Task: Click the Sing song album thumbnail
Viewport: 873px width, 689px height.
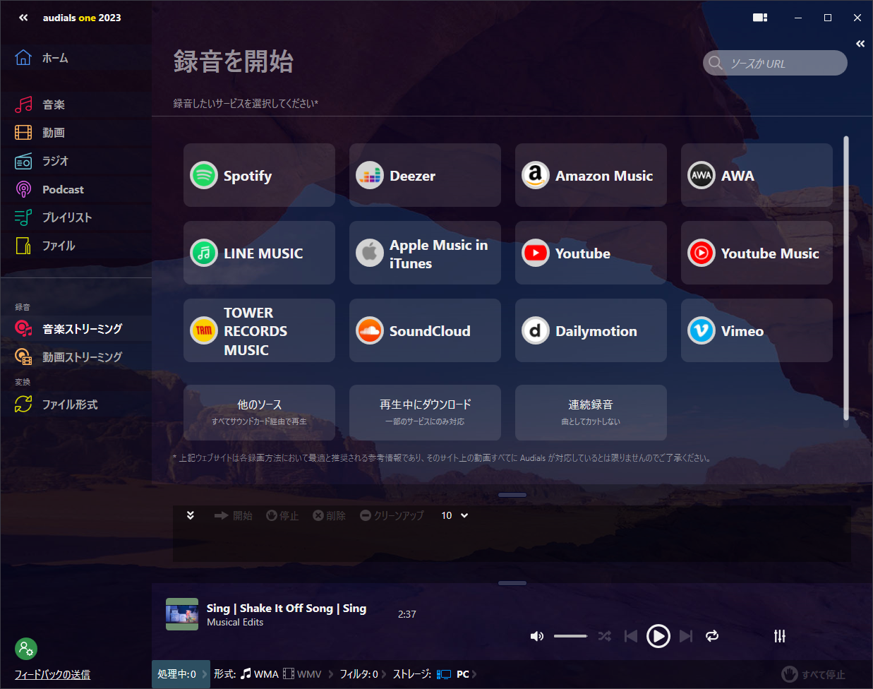Action: coord(182,614)
